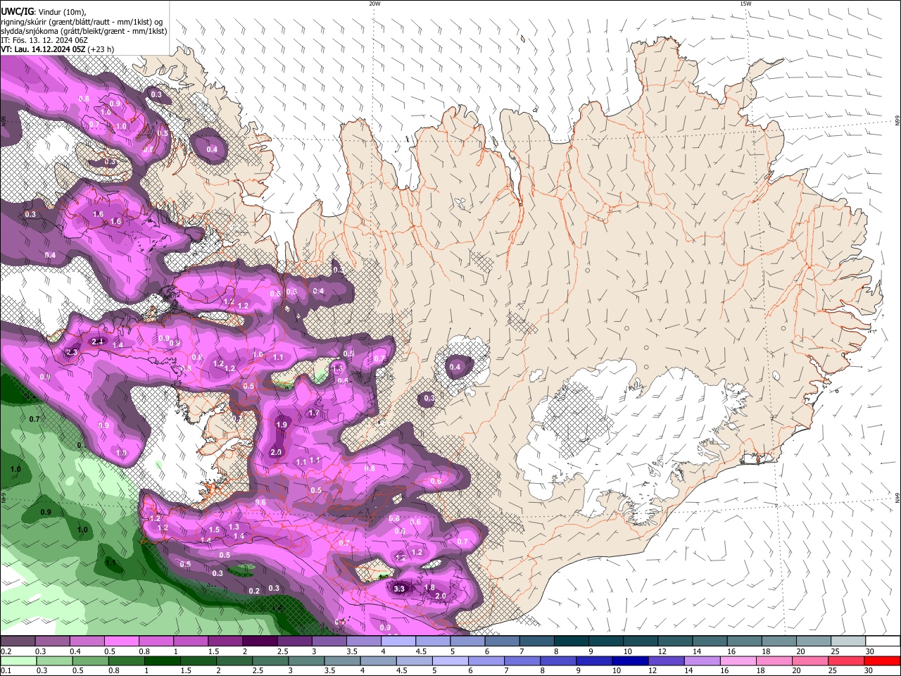Select top-row legend swatch between 0.2 and 0.3

coord(18,641)
